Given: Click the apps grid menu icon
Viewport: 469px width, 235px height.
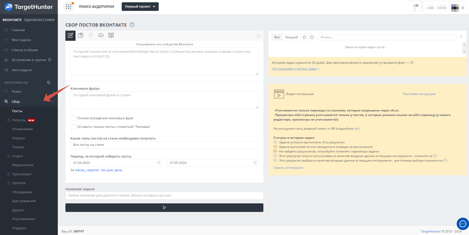Looking at the screenshot, I should click(x=68, y=7).
